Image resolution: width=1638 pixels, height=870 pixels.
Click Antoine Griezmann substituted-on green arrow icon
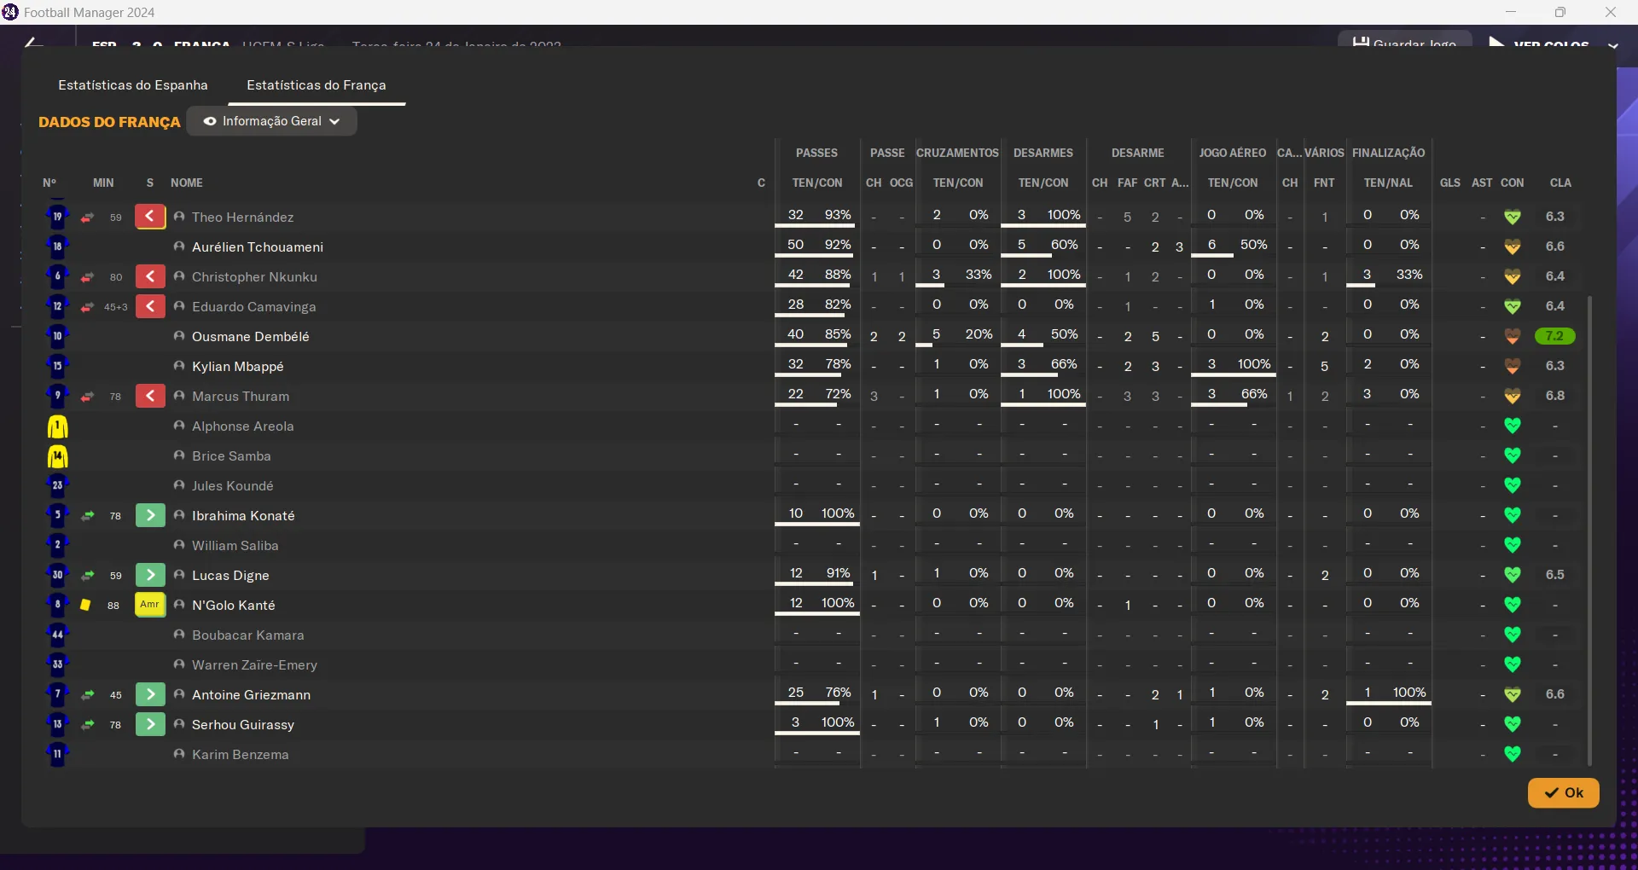click(150, 694)
